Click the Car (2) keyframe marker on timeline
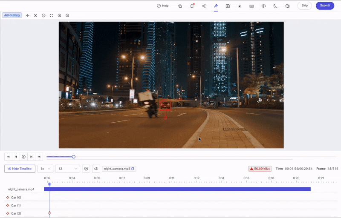This screenshot has width=341, height=218. click(x=49, y=213)
